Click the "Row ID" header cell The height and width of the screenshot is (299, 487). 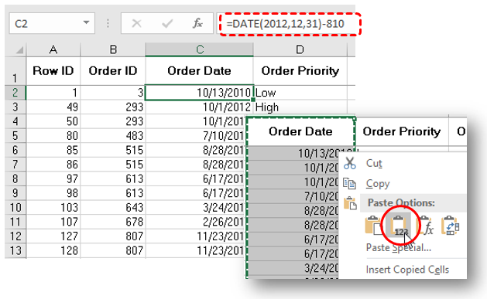click(x=53, y=71)
